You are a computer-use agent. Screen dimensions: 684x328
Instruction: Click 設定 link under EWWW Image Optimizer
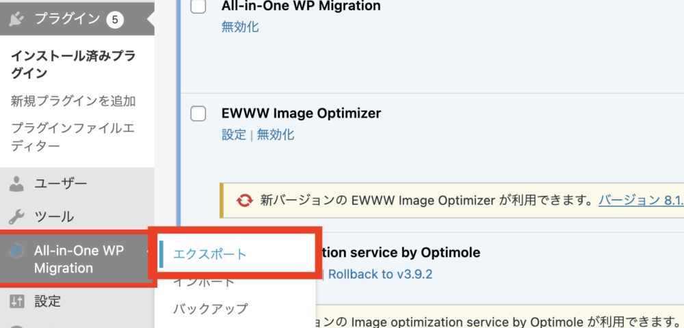234,134
